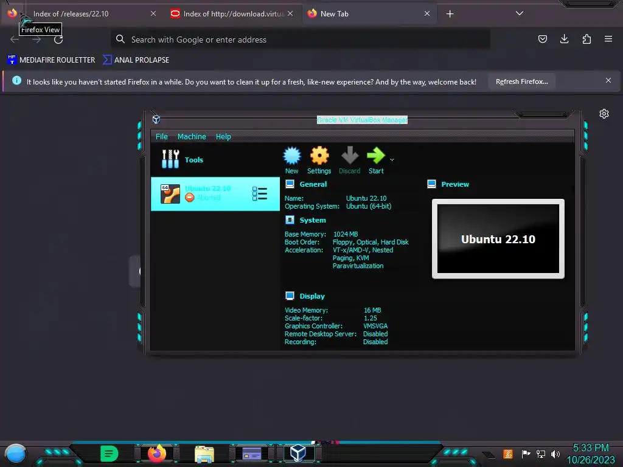Switch to the download.virtualbox index tab

tap(233, 14)
